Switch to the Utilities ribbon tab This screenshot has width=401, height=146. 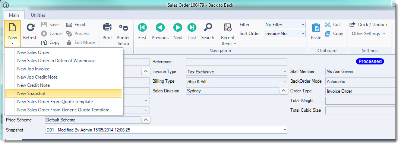[x=38, y=15]
